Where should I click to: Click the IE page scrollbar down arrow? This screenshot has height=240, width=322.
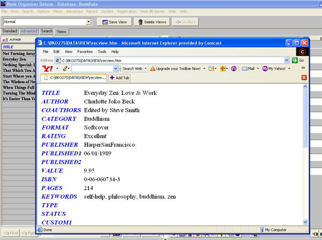point(305,222)
